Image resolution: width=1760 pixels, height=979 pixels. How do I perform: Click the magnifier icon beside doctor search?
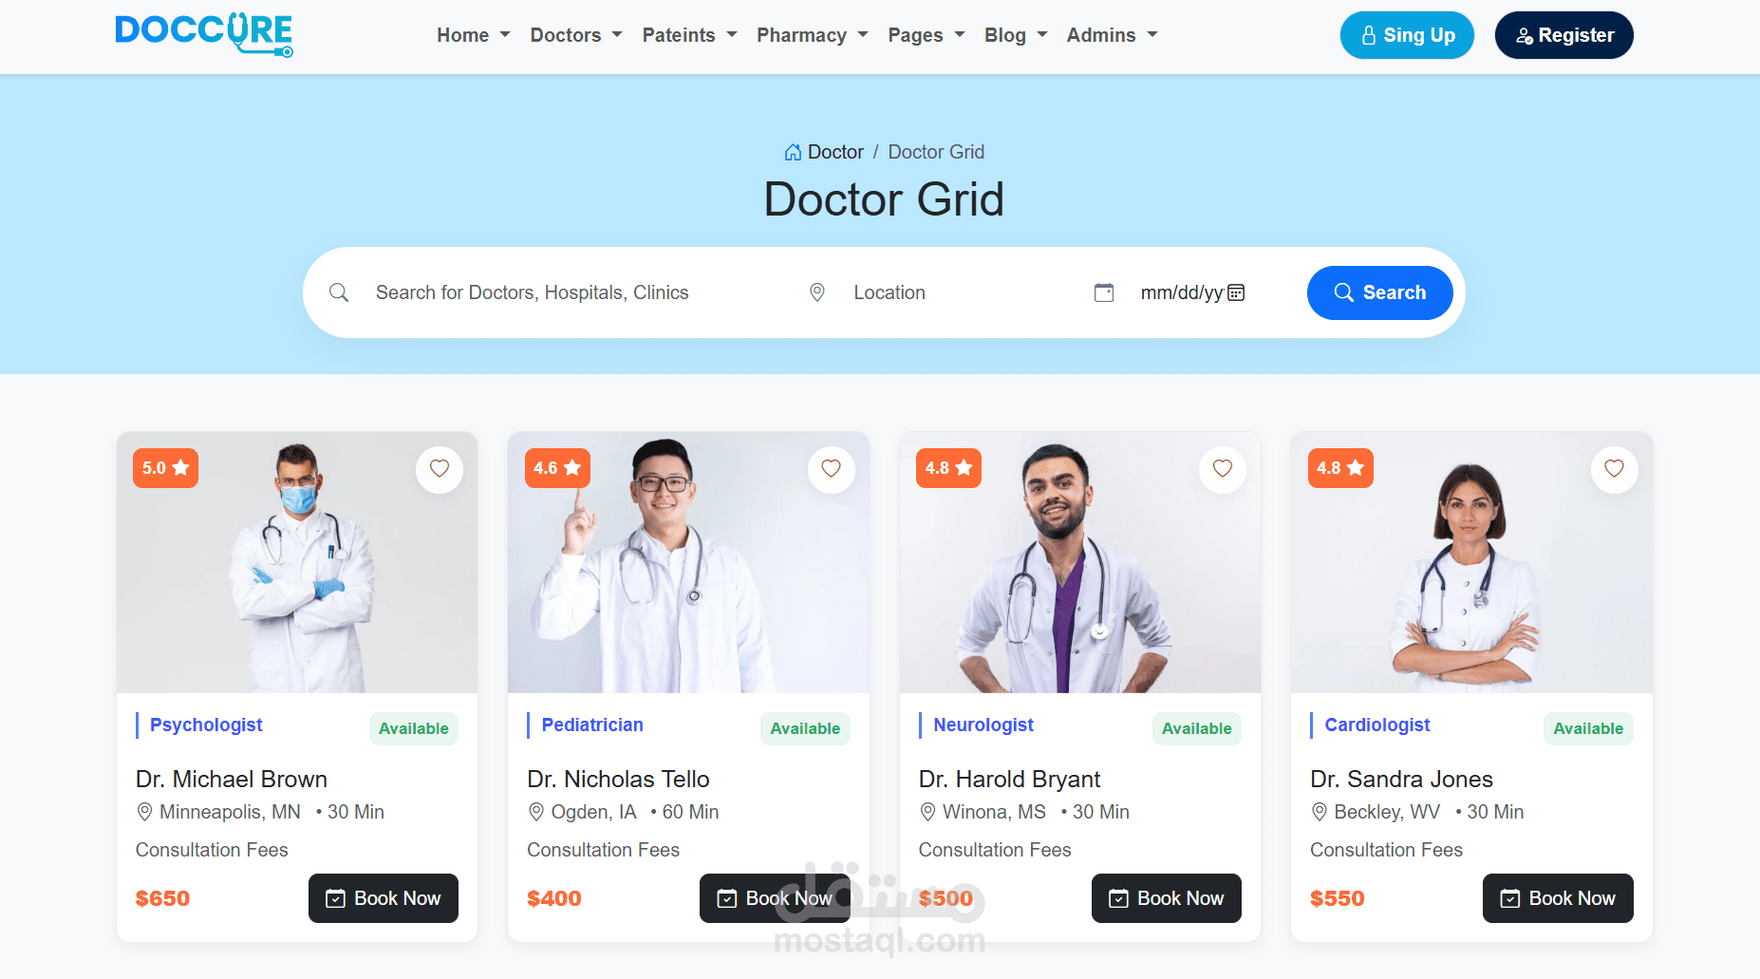(339, 292)
